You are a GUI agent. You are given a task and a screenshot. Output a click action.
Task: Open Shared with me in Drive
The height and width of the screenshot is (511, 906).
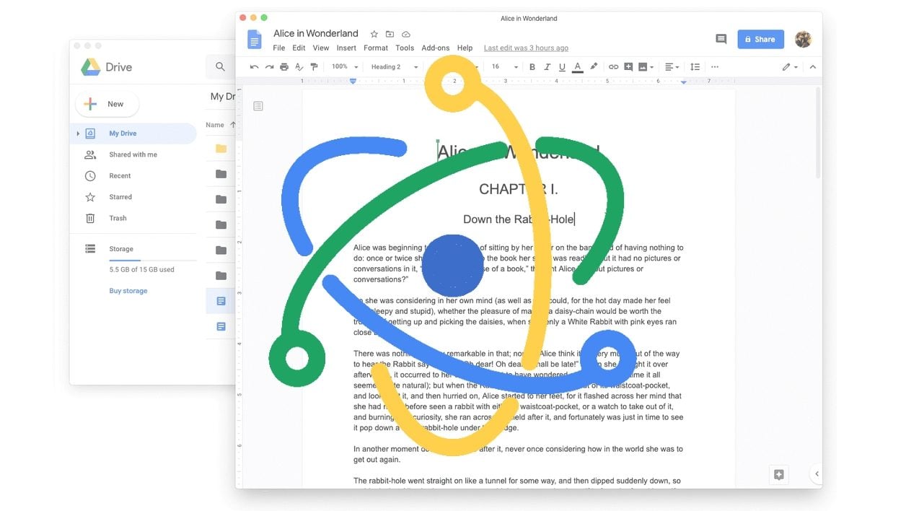[x=133, y=154]
